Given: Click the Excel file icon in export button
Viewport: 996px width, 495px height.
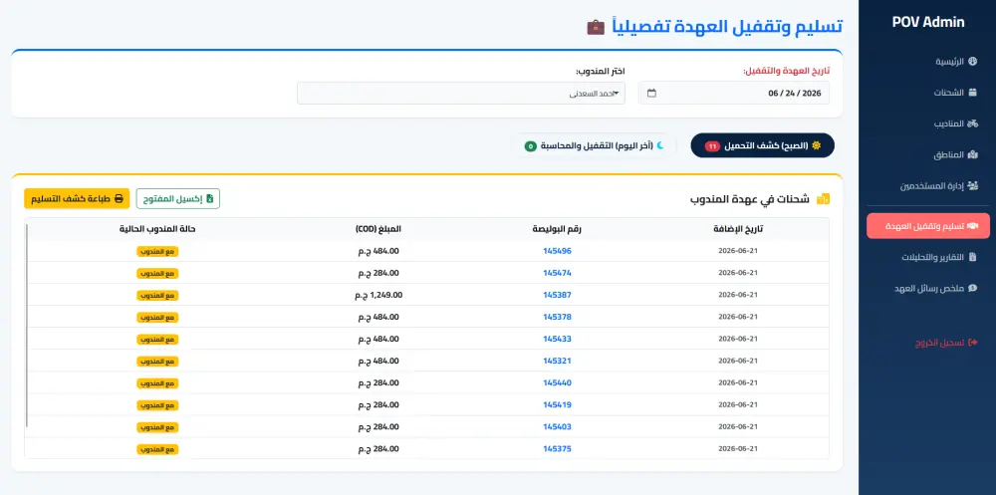Looking at the screenshot, I should click(x=209, y=199).
